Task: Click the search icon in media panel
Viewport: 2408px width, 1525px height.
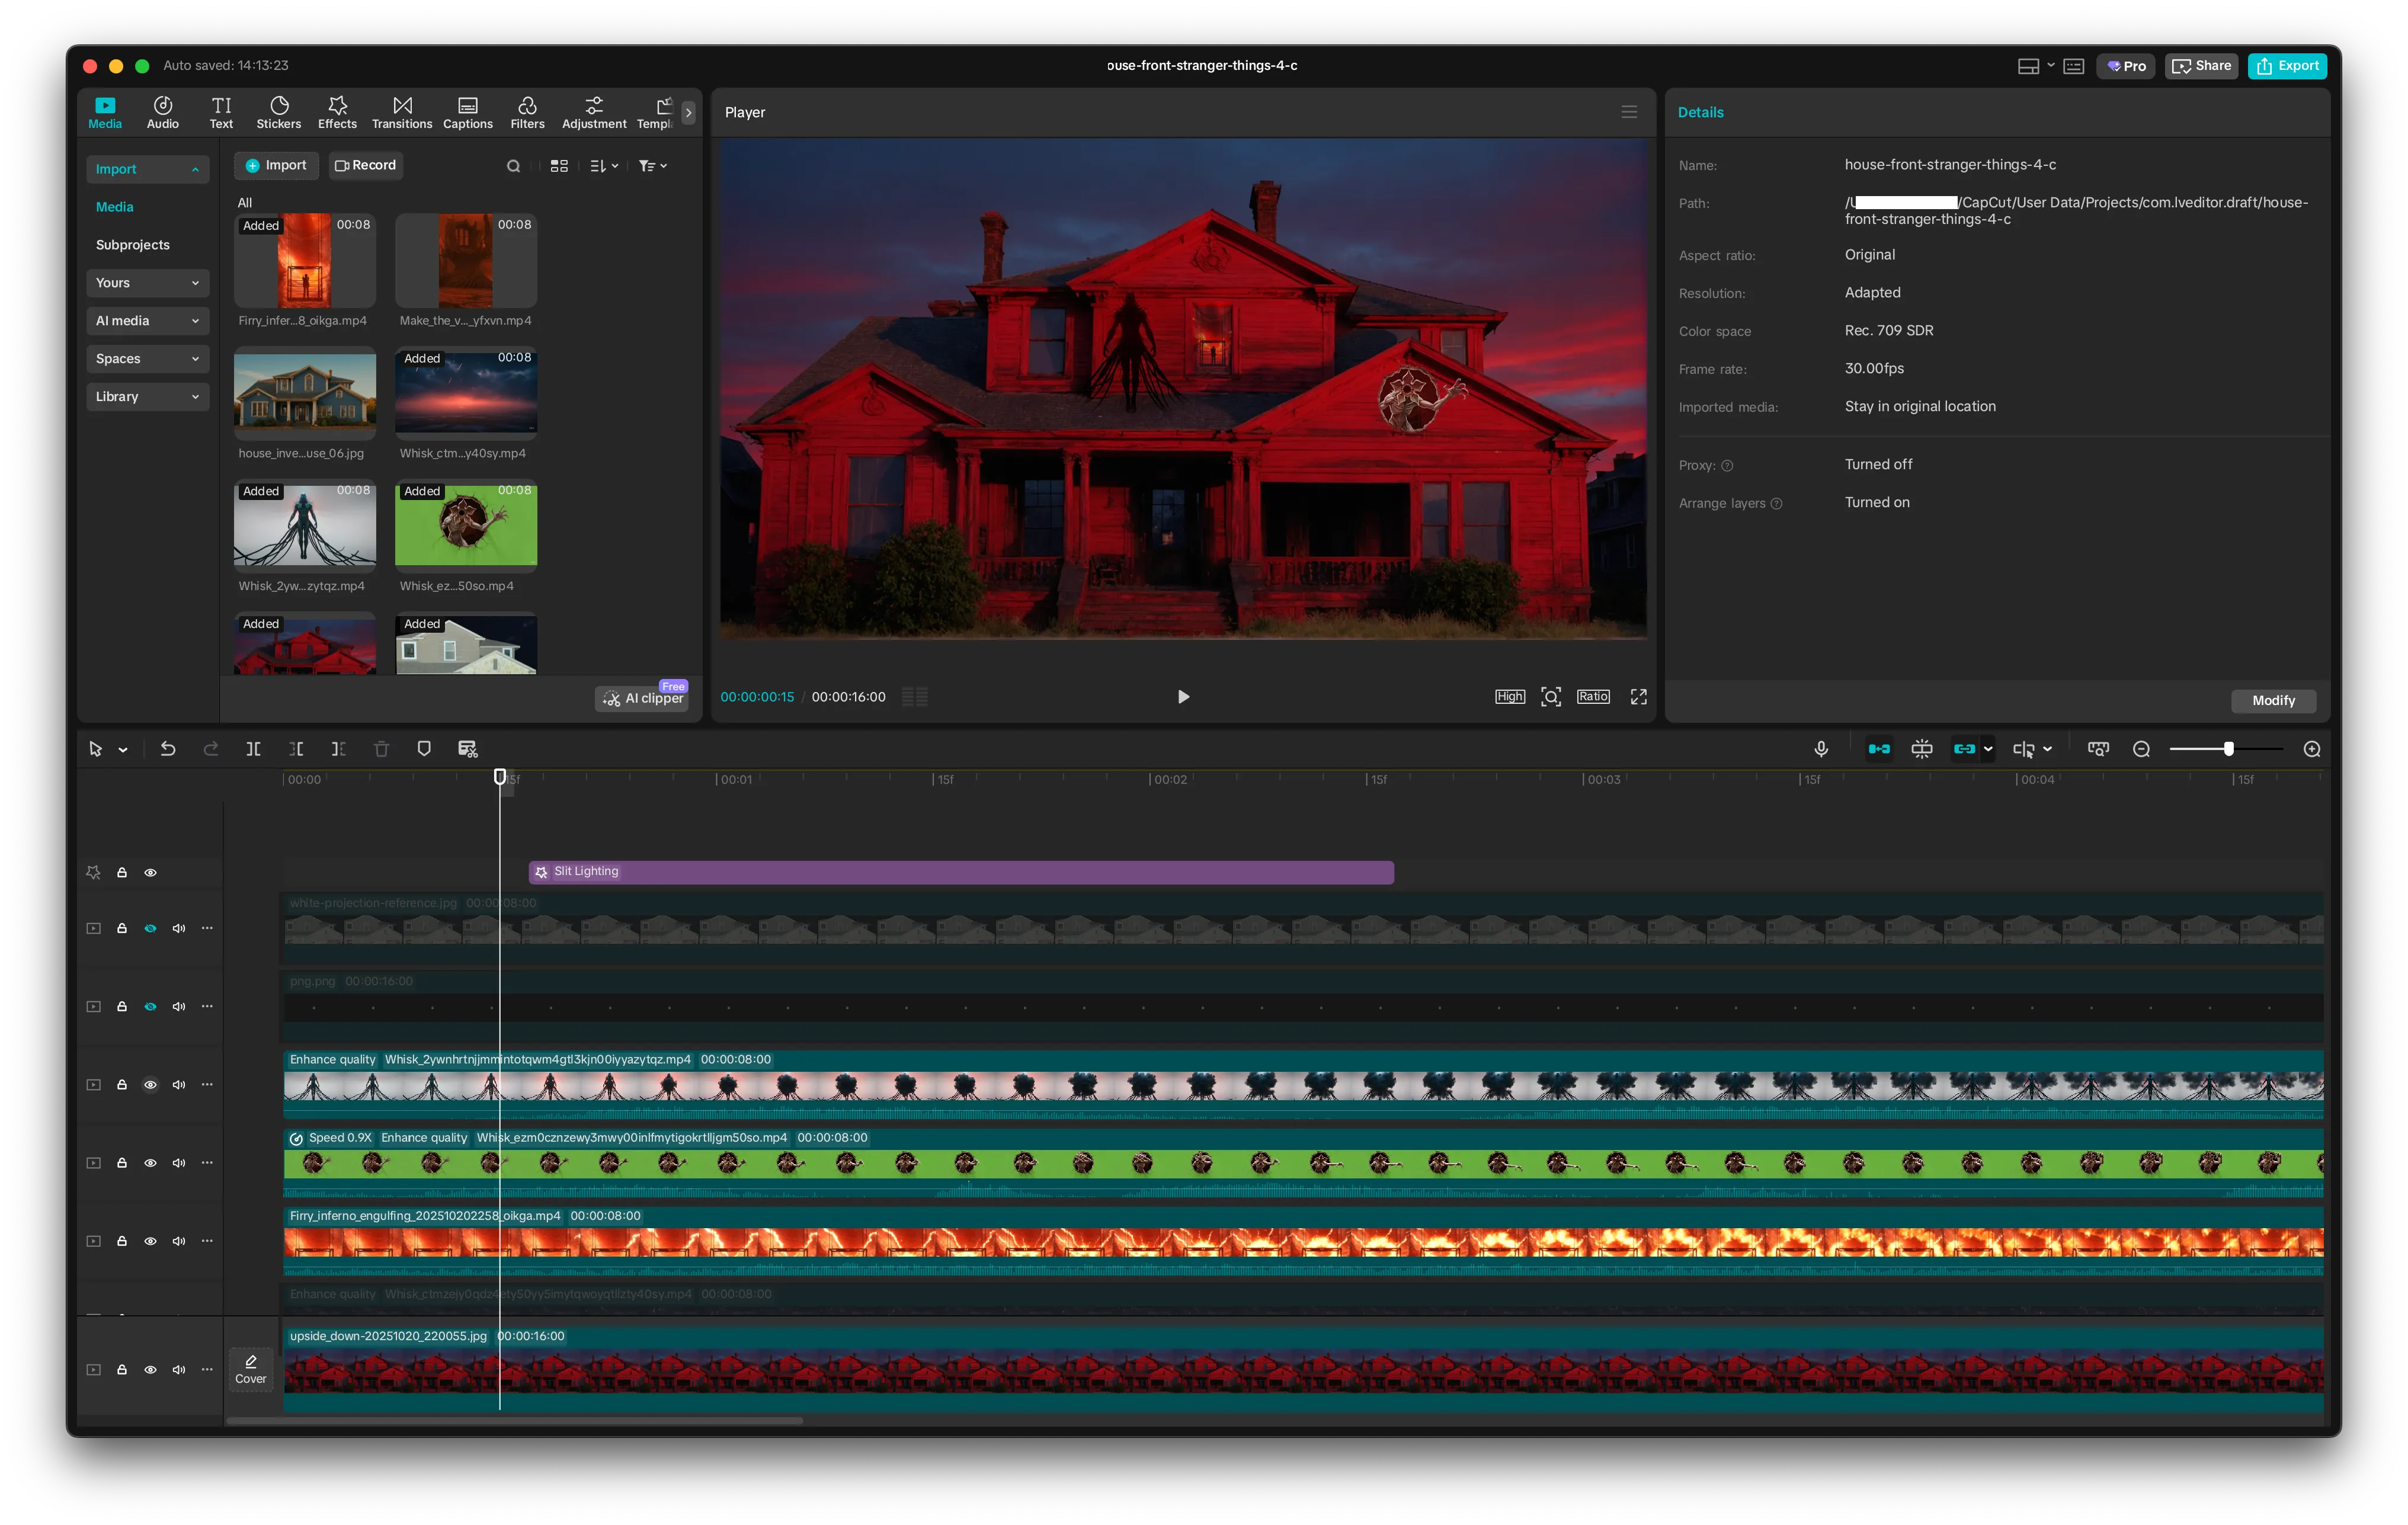Action: pos(513,166)
